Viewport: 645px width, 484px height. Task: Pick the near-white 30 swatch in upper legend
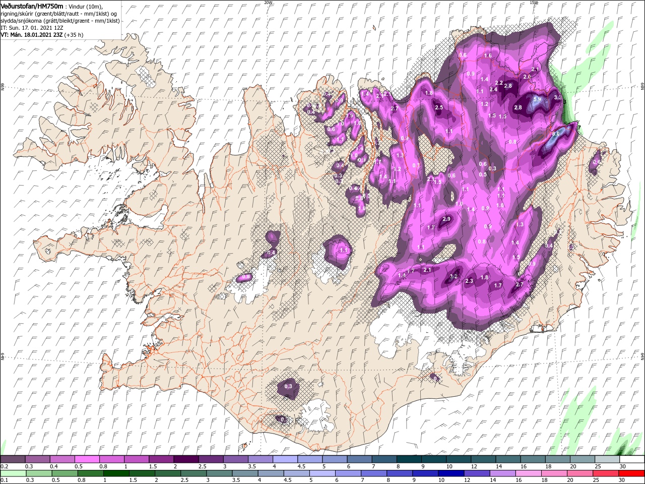pyautogui.click(x=631, y=459)
